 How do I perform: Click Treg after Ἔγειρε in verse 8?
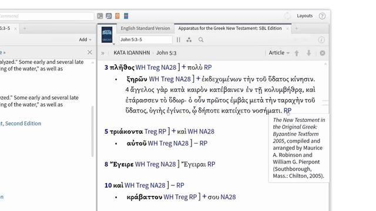(153, 164)
